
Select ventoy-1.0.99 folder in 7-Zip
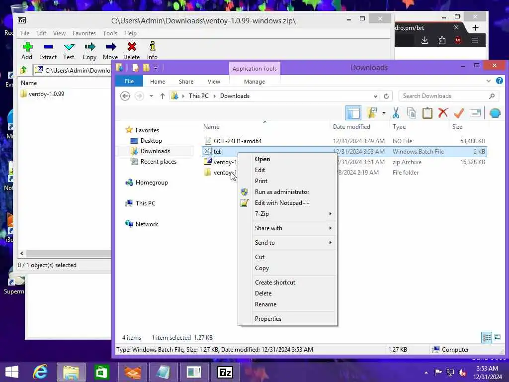click(x=42, y=94)
